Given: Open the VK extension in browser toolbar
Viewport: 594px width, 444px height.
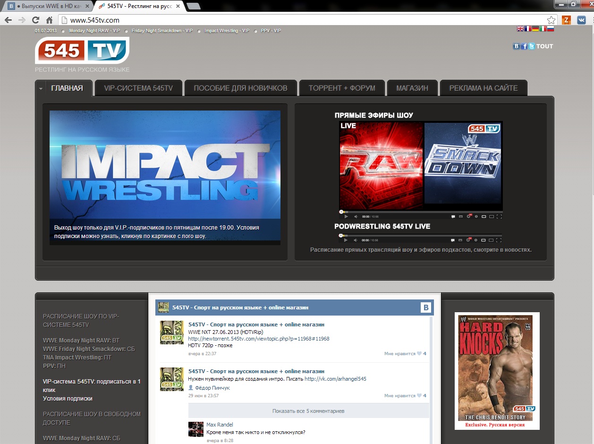Looking at the screenshot, I should 582,20.
